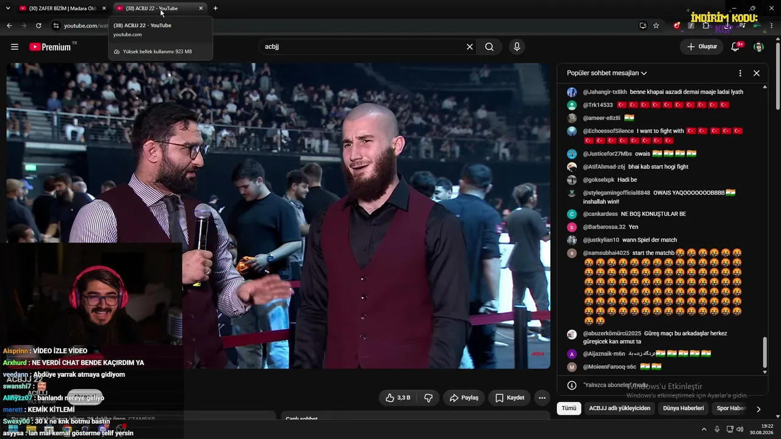The width and height of the screenshot is (781, 439).
Task: Click username @stylegamingofficial8848 in chat
Action: [616, 193]
